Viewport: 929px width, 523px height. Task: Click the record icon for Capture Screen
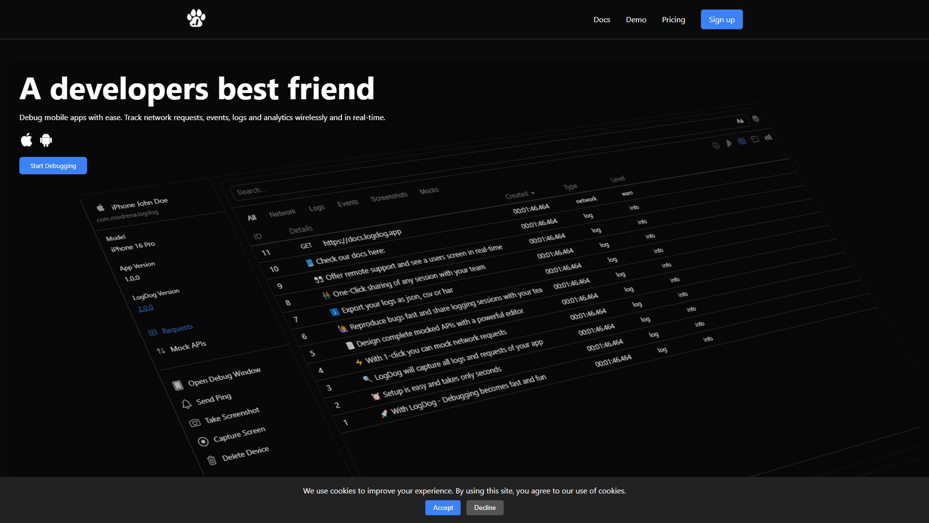(203, 442)
